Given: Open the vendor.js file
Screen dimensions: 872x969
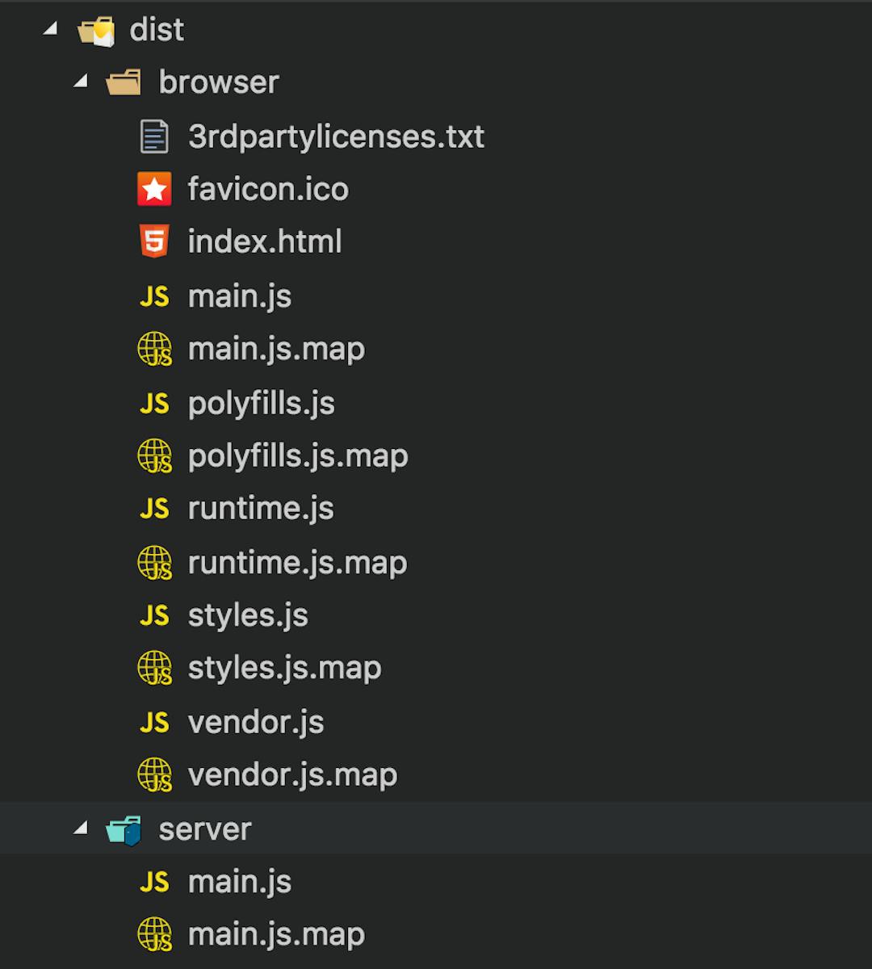Looking at the screenshot, I should (255, 721).
